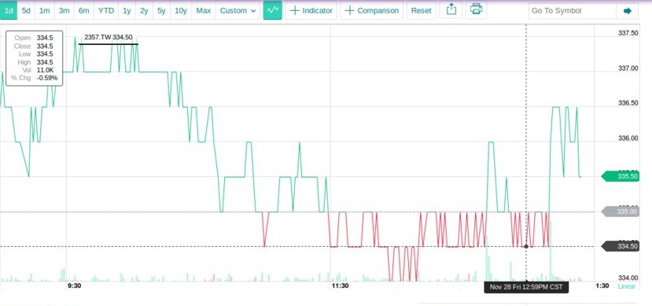This screenshot has width=652, height=306.
Task: Choose the 10y time range
Action: 181,10
